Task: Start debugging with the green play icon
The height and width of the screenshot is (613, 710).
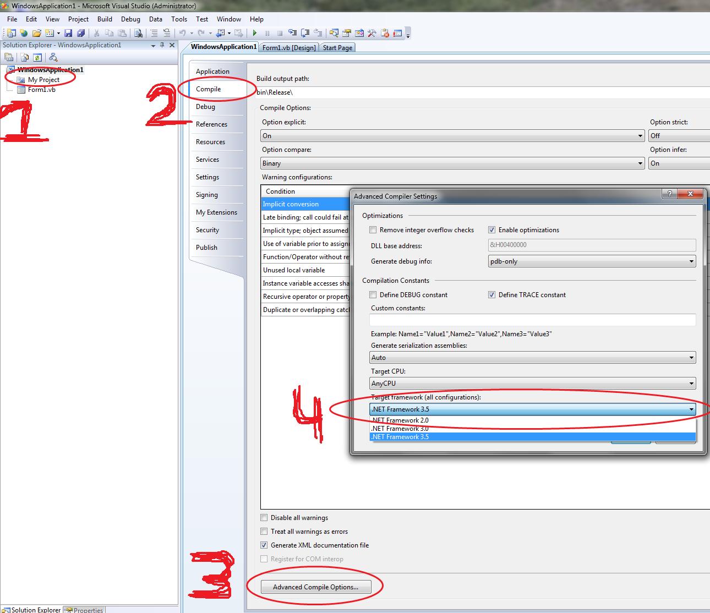Action: pyautogui.click(x=254, y=33)
